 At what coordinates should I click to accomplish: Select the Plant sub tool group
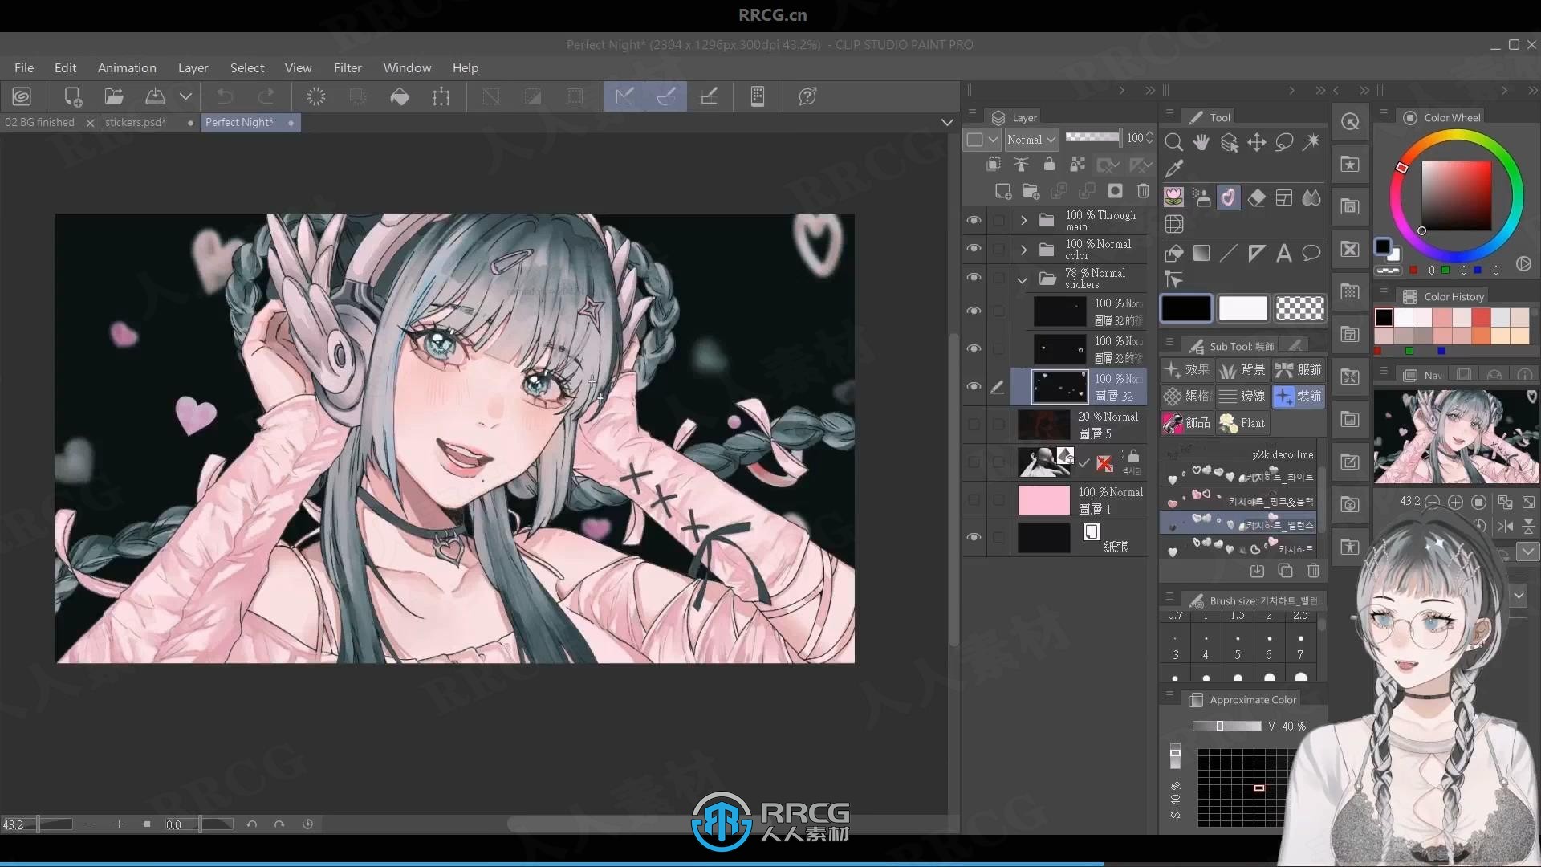1242,423
